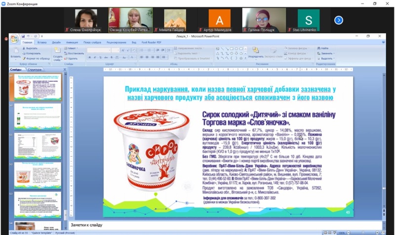Screen dimensions: 395x235
Task: Select slide 52 thumbnail
Action: (38, 175)
